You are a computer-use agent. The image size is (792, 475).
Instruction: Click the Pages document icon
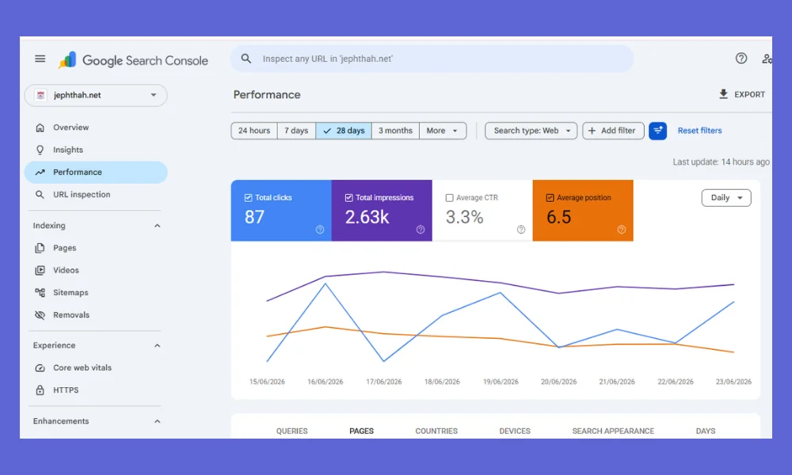40,248
